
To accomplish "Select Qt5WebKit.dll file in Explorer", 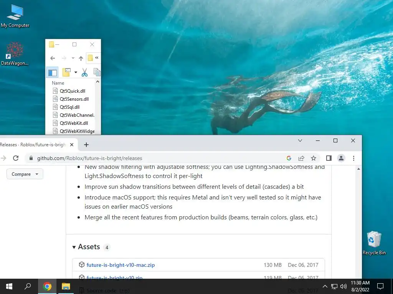I will 74,123.
